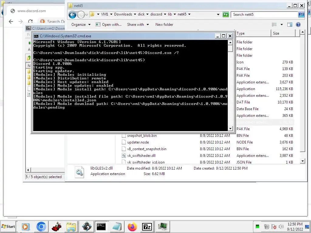Click the Explorer file list scroll down arrow

click(x=302, y=161)
